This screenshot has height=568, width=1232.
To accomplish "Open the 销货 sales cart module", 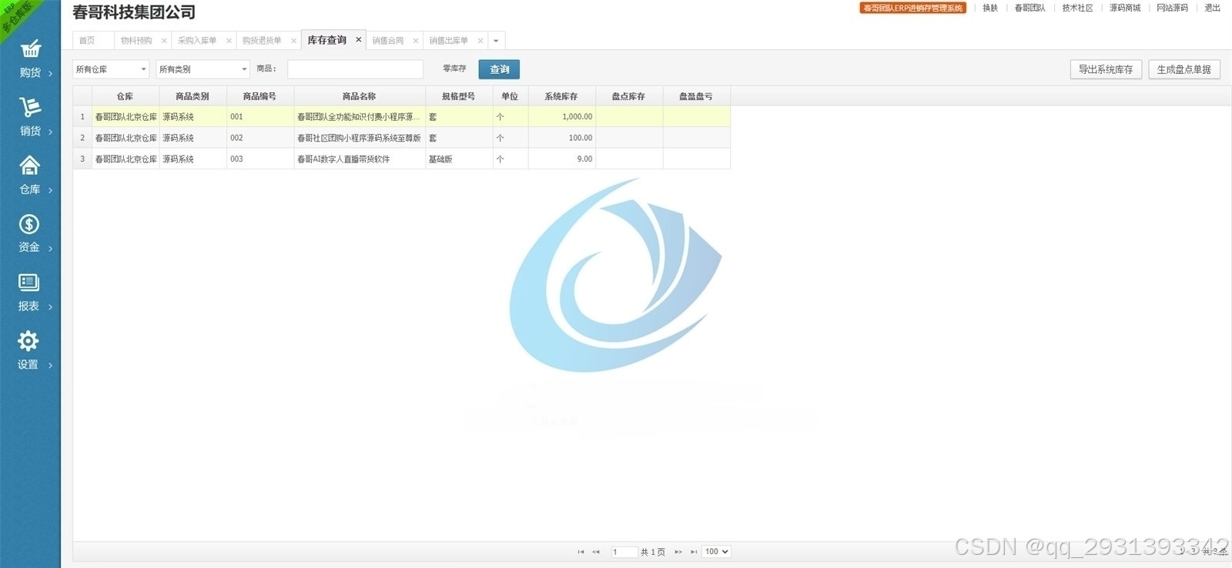I will (30, 117).
